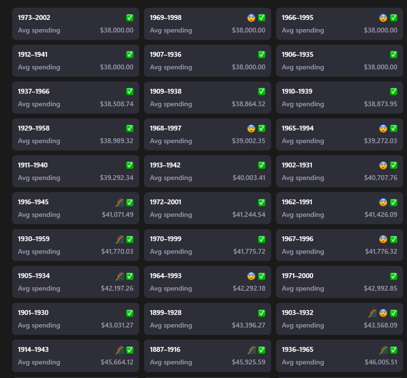The height and width of the screenshot is (378, 407).
Task: Click the $41,244.54 average spending value
Action: (x=249, y=215)
